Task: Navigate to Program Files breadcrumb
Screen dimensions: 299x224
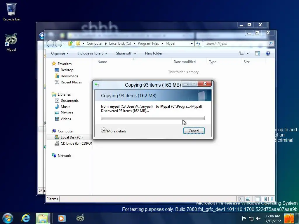Action: point(148,43)
